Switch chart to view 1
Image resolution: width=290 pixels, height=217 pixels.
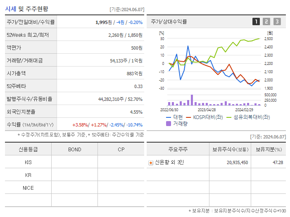256,21
